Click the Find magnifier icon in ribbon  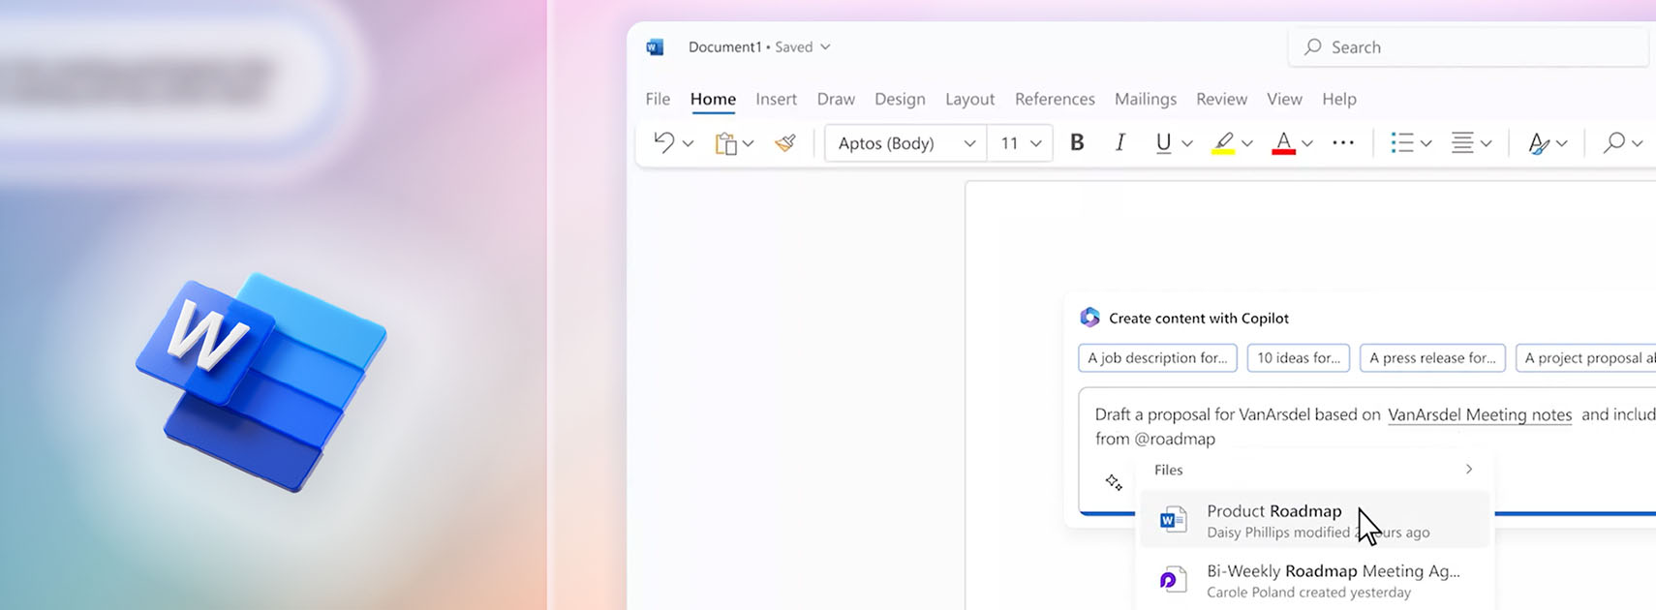tap(1613, 143)
